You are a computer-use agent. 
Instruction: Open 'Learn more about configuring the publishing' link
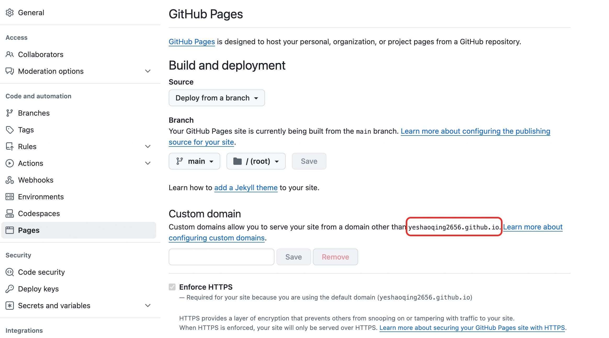click(x=475, y=131)
